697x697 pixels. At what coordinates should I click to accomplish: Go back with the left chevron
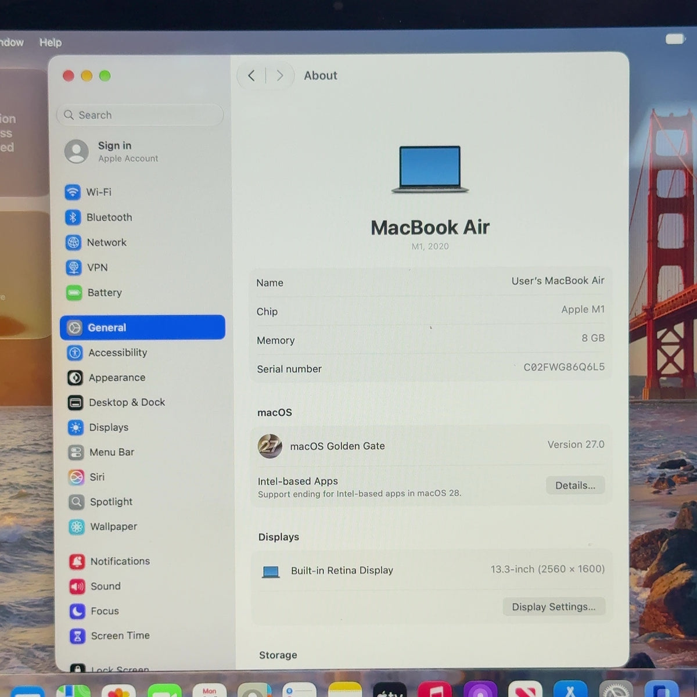coord(251,76)
